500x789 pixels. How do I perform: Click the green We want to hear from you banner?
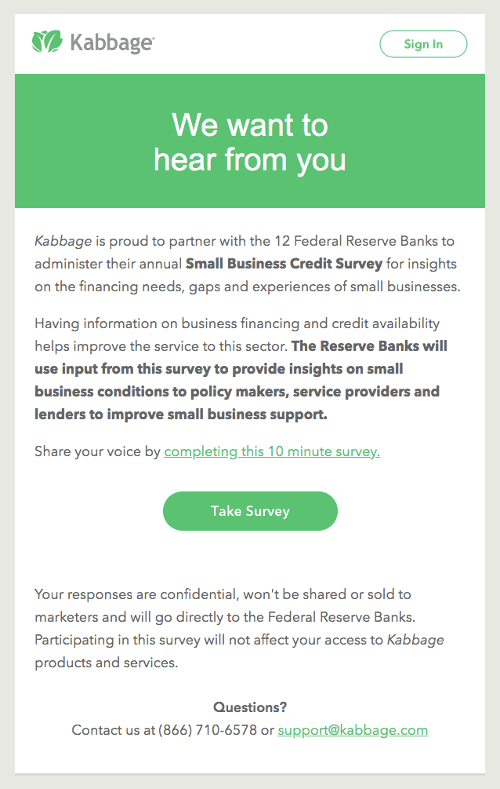click(x=250, y=141)
